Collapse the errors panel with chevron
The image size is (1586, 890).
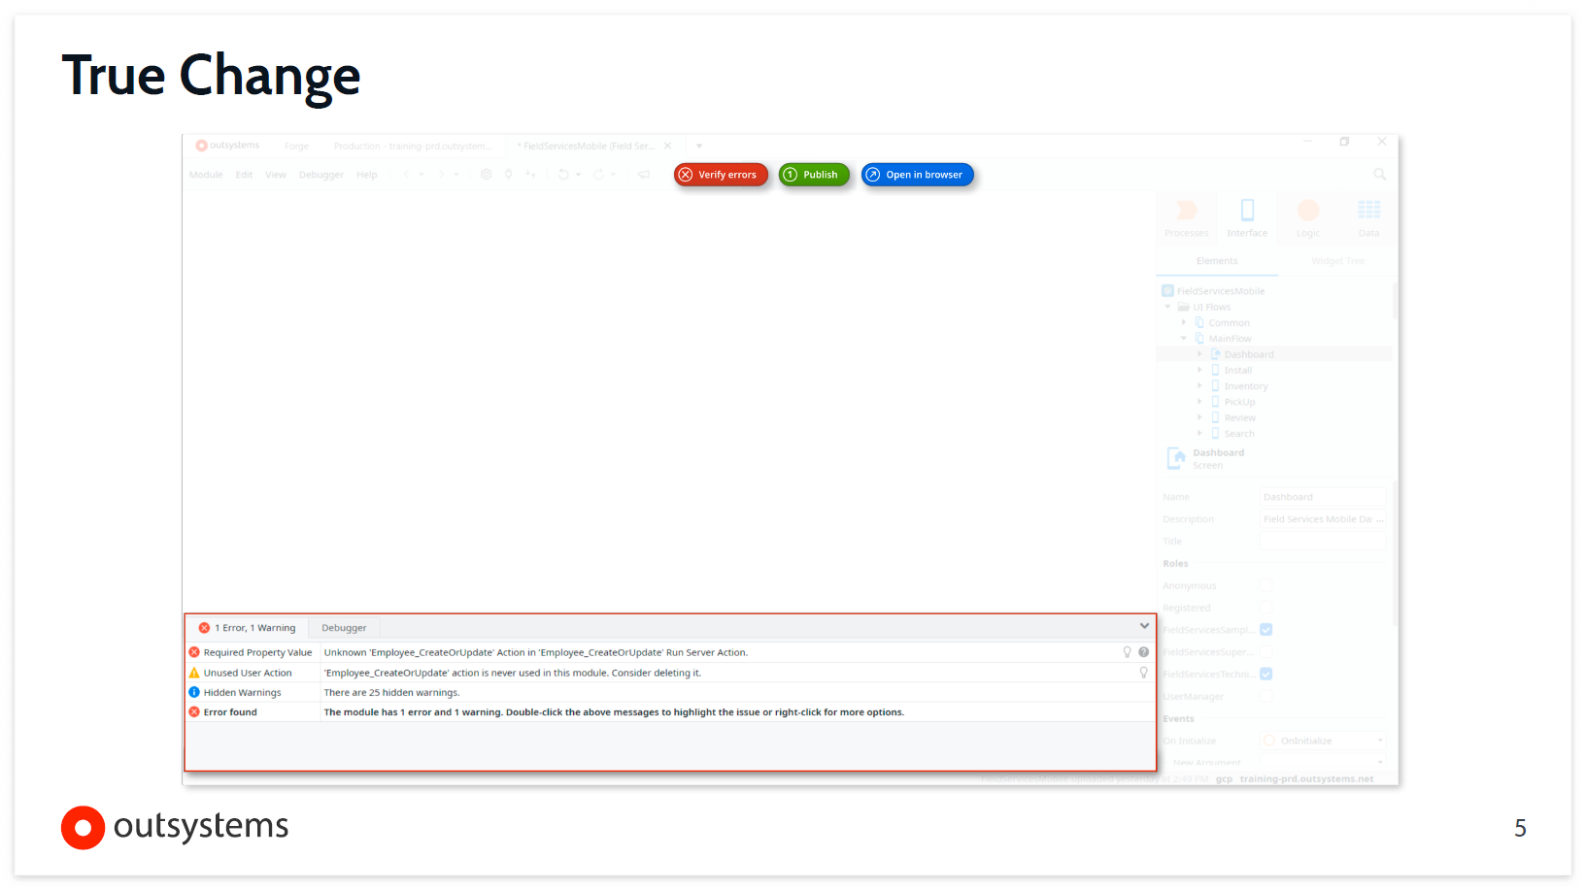pyautogui.click(x=1144, y=626)
